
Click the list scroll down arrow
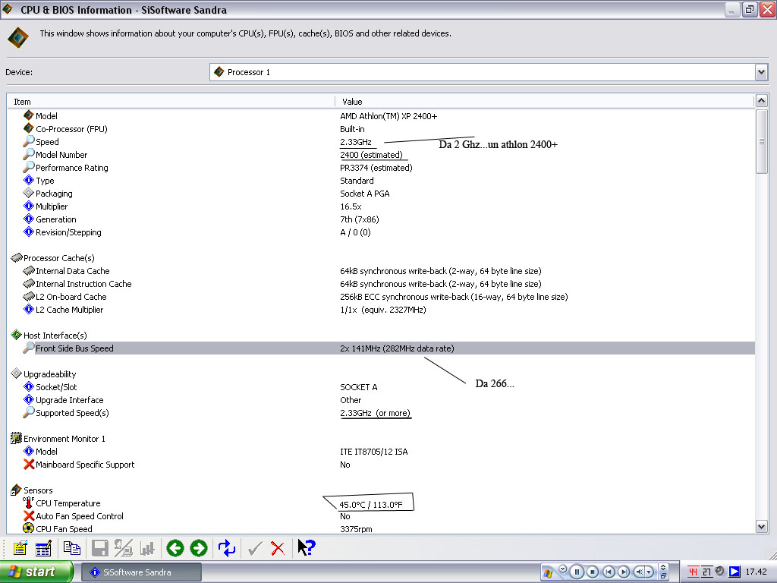[762, 527]
